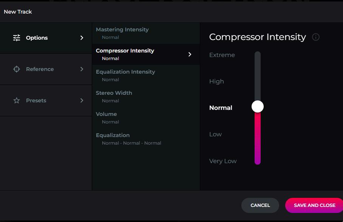343x222 pixels.
Task: Expand the Reference chevron arrow
Action: [82, 69]
